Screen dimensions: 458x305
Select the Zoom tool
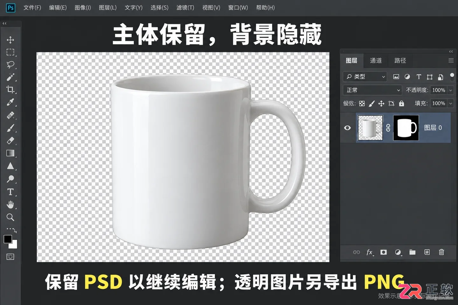coord(10,217)
